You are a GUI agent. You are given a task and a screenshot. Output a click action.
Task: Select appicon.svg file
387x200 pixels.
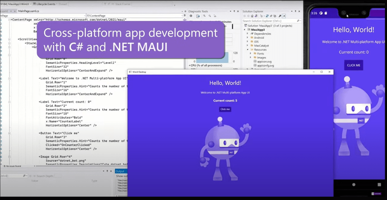coord(264,62)
